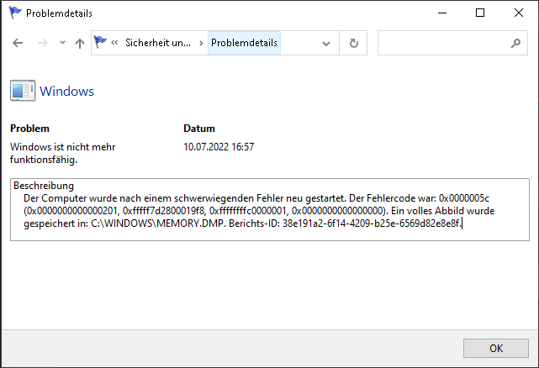This screenshot has width=539, height=368.
Task: Click the Windows application icon
Action: pos(23,91)
